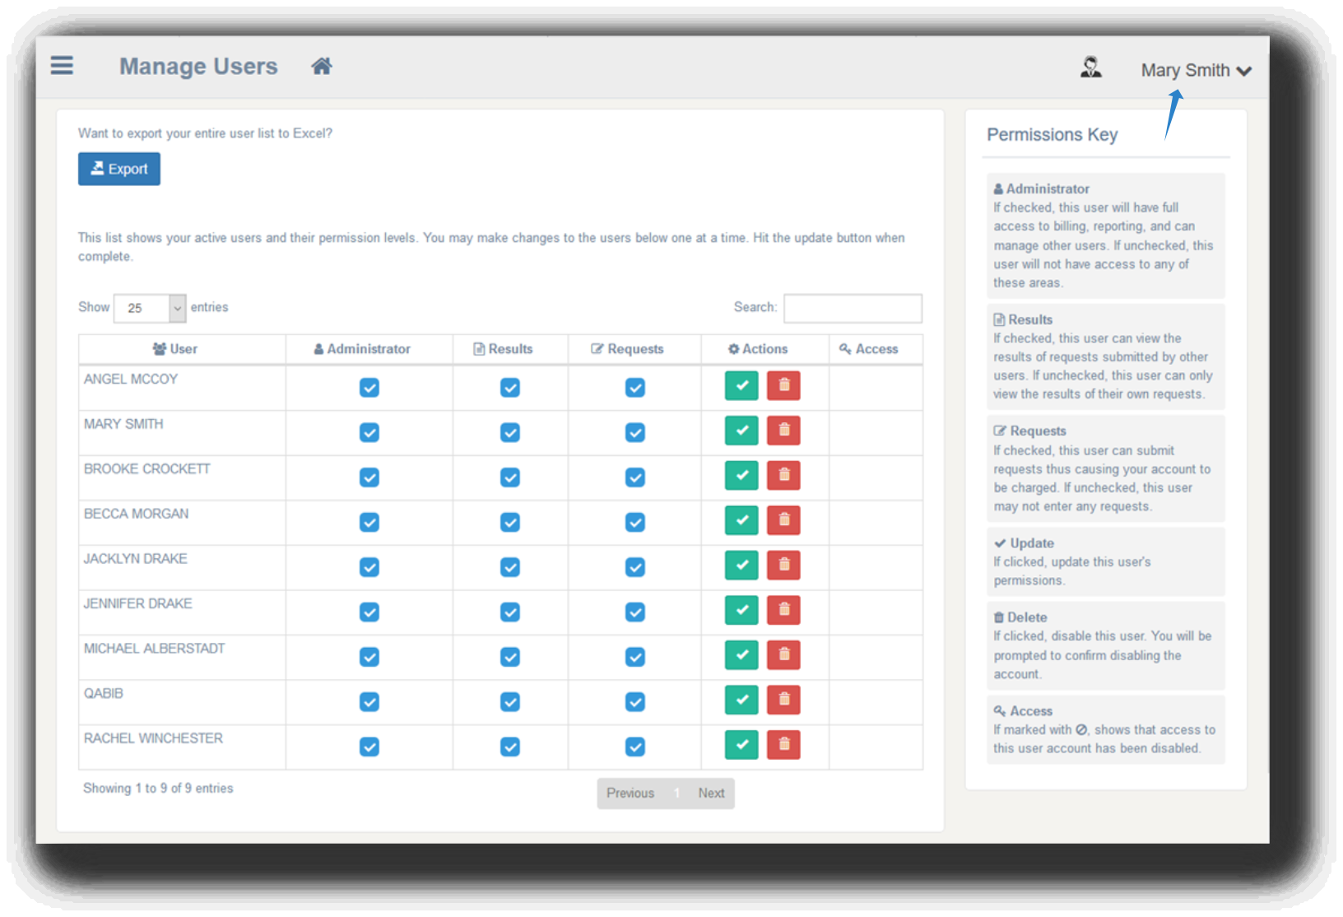Click the Manage Users page title
This screenshot has width=1343, height=917.
point(198,67)
